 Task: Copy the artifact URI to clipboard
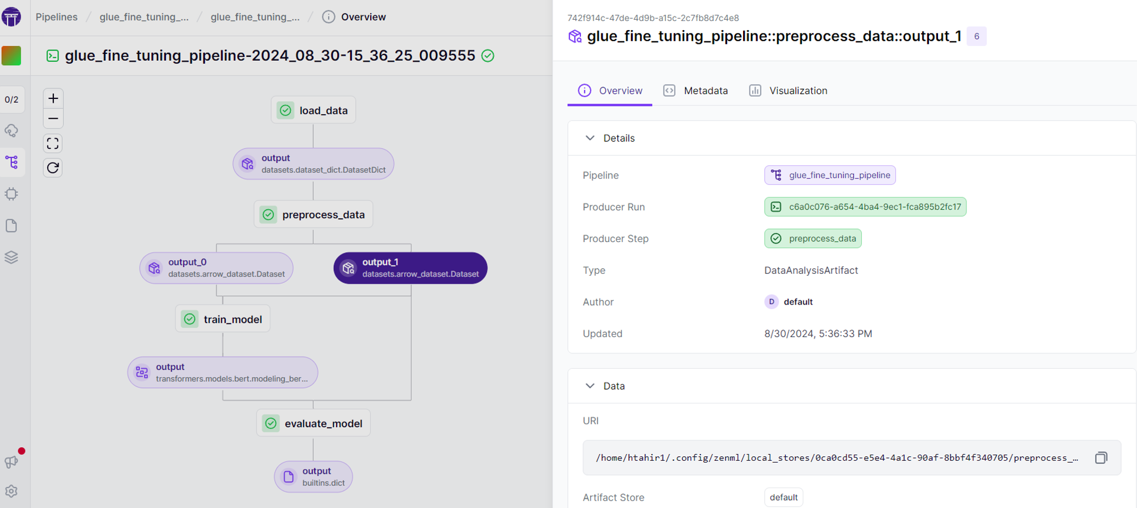click(x=1101, y=458)
